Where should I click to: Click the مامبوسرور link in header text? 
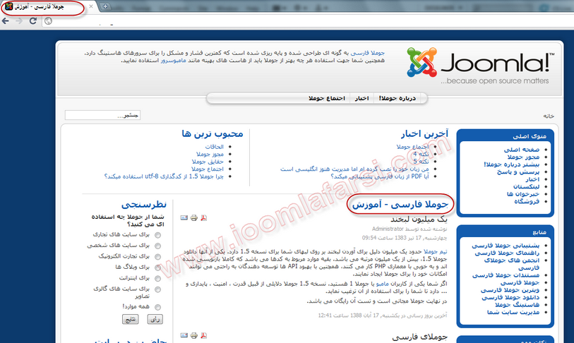click(173, 61)
